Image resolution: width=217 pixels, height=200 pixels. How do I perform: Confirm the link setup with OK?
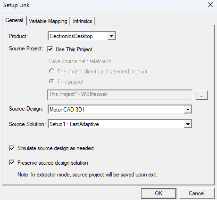[159, 193]
